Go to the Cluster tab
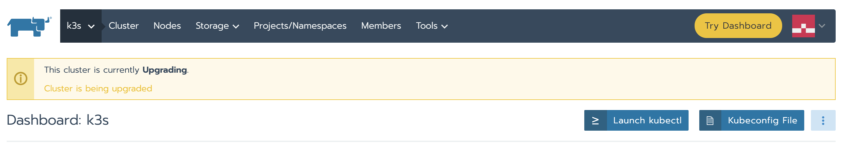Screen dimensions: 841x150 pyautogui.click(x=124, y=26)
